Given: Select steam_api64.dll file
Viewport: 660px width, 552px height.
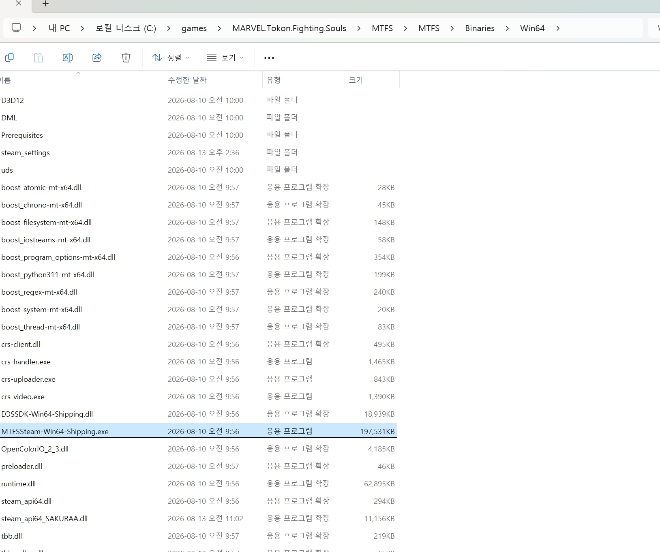Looking at the screenshot, I should coord(199,501).
